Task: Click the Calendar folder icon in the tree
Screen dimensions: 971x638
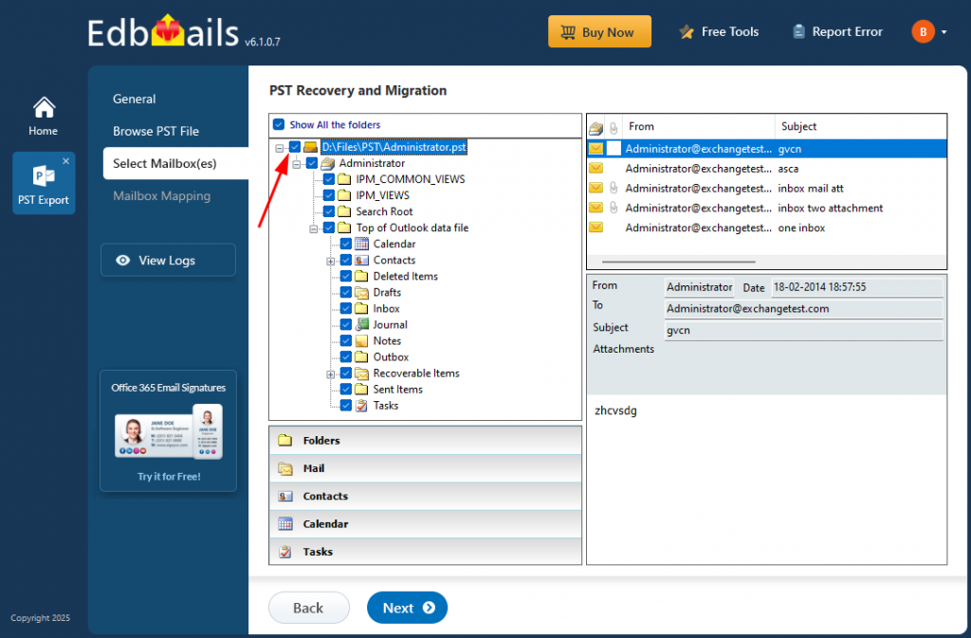Action: coord(361,244)
